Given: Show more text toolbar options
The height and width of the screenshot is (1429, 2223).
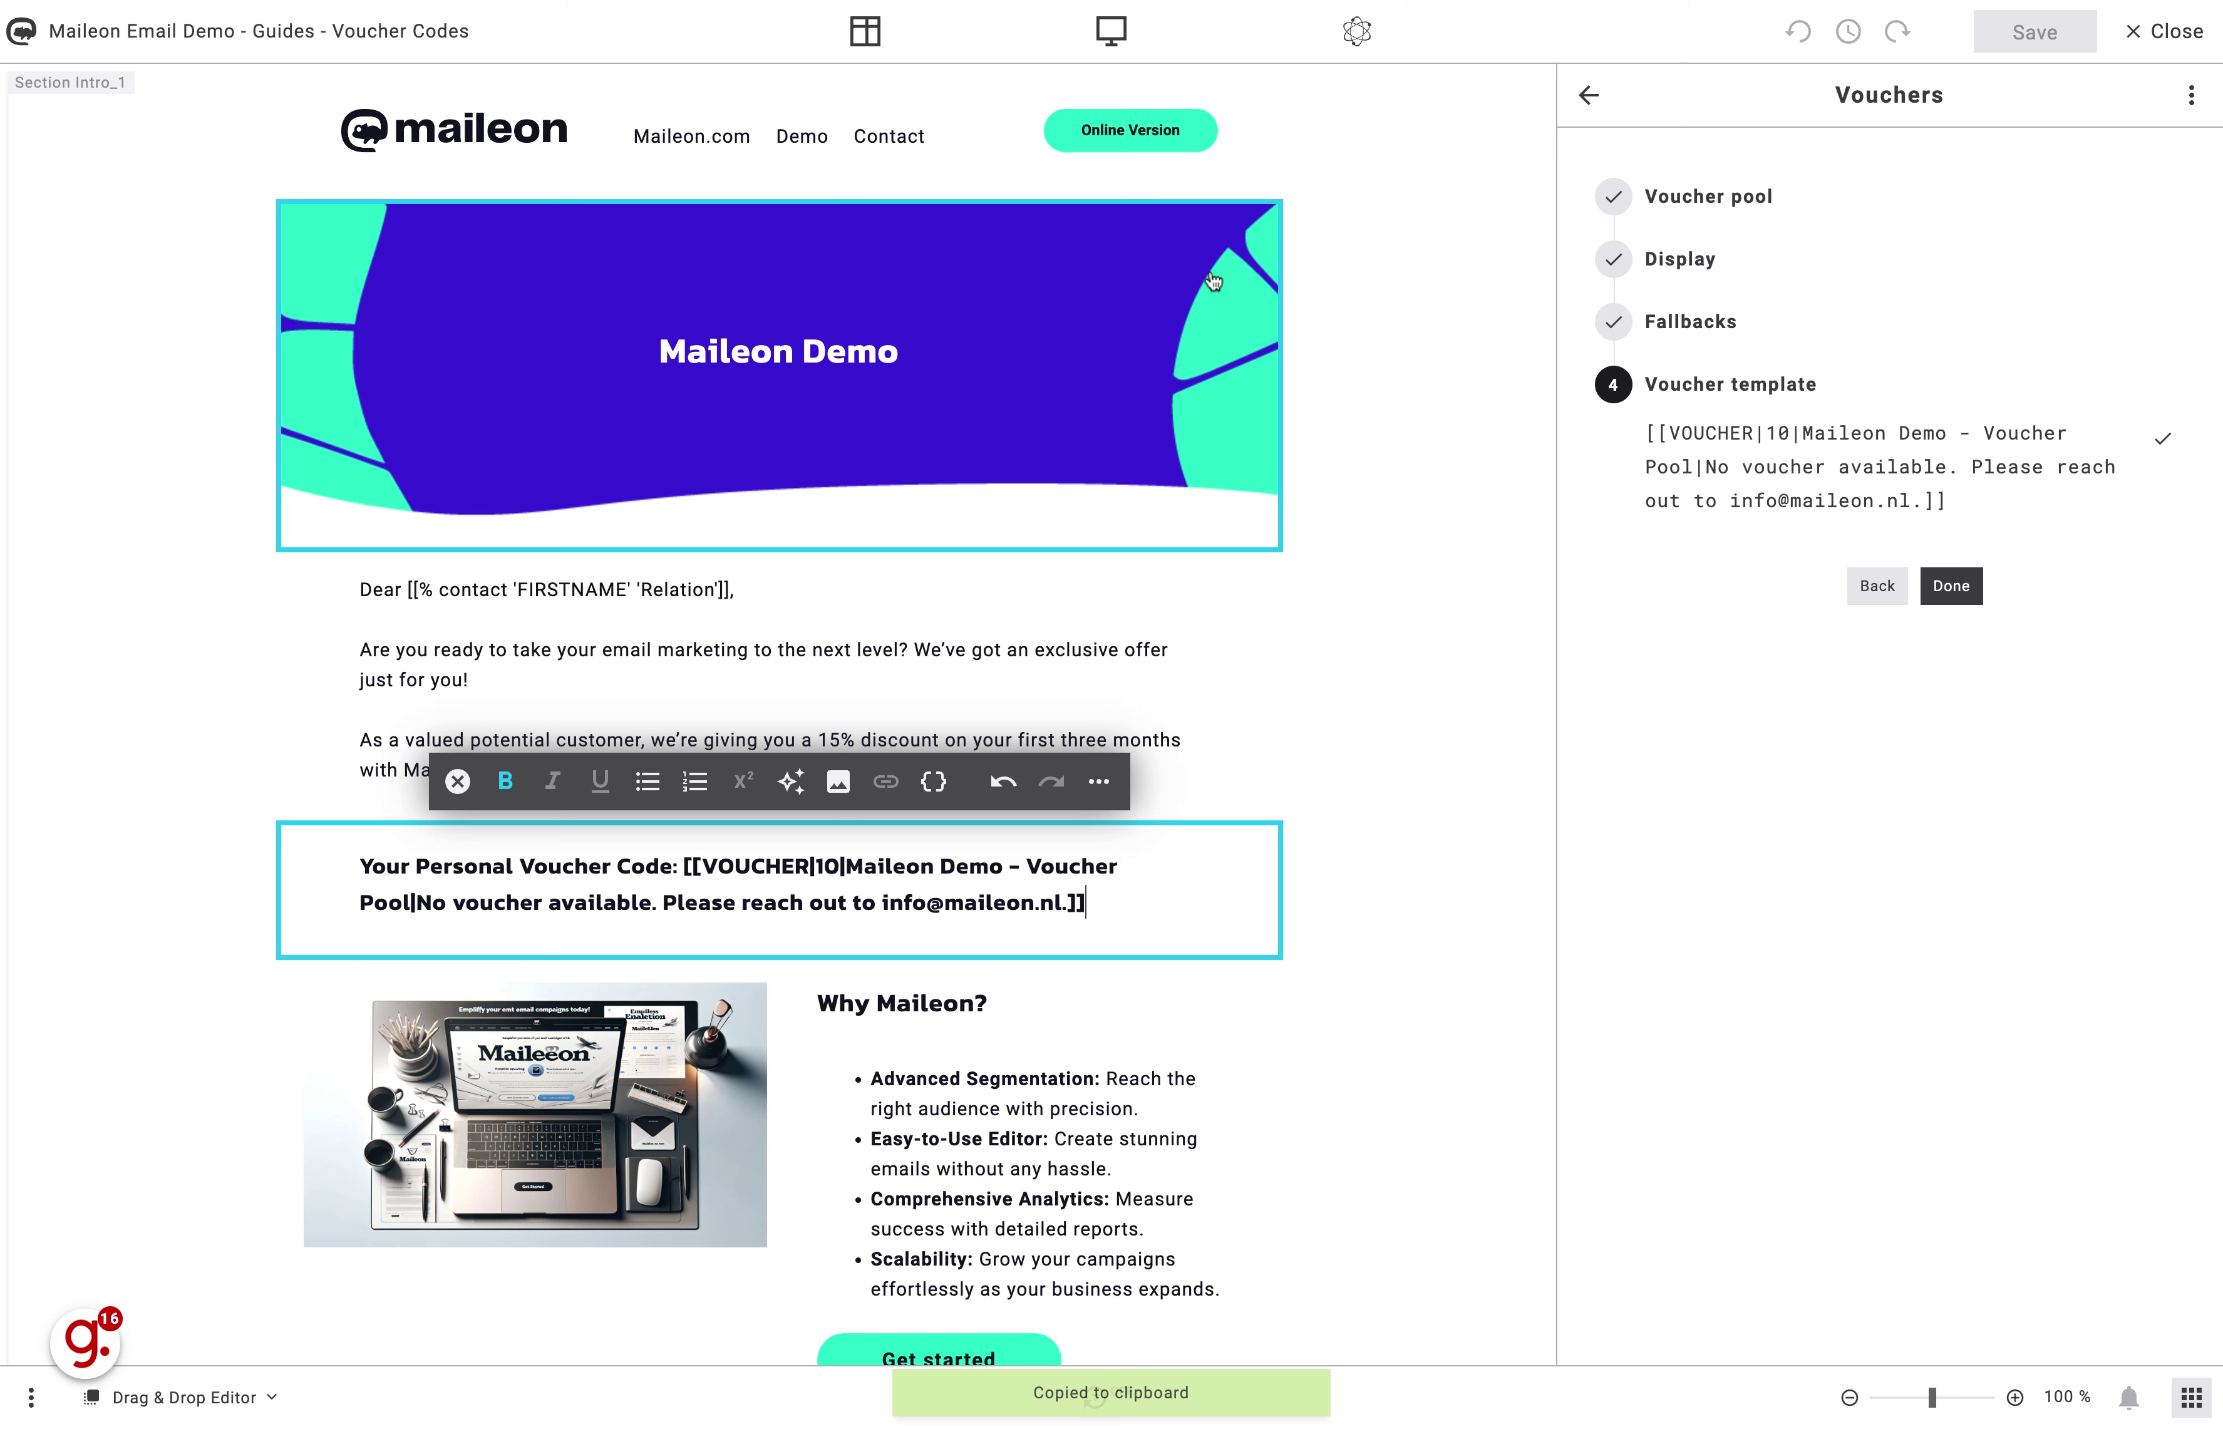Looking at the screenshot, I should pyautogui.click(x=1098, y=782).
